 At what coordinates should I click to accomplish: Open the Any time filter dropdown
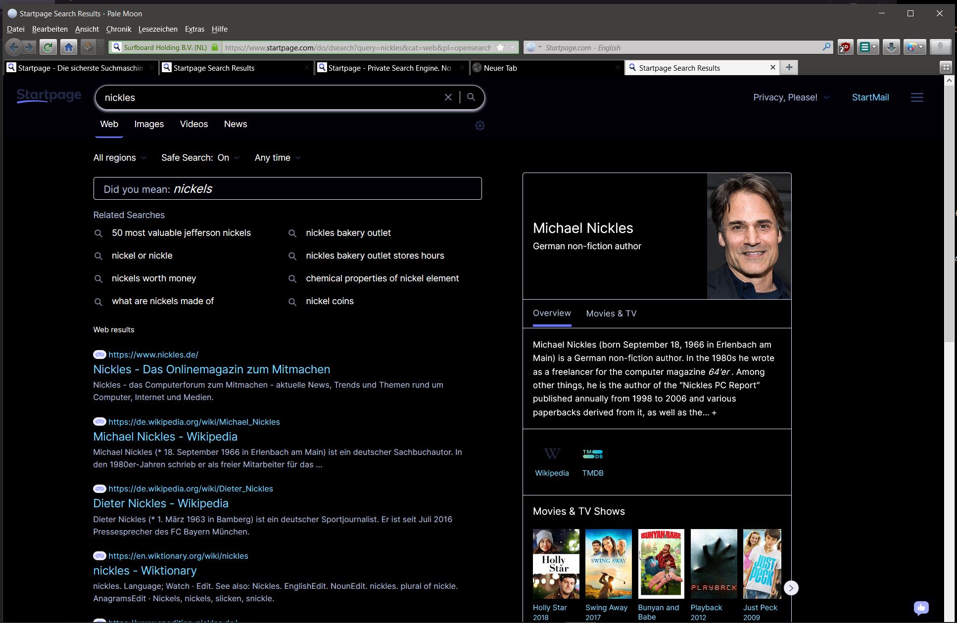(278, 158)
